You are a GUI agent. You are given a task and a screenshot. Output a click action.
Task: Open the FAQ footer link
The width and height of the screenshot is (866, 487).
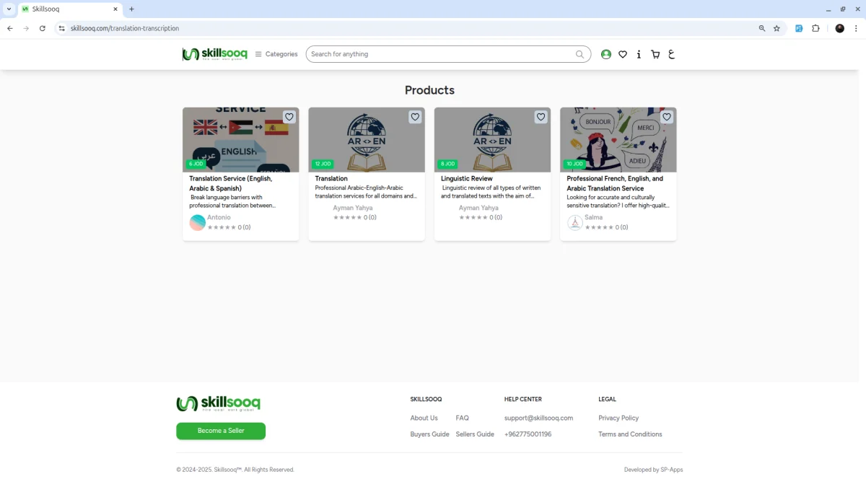[463, 418]
